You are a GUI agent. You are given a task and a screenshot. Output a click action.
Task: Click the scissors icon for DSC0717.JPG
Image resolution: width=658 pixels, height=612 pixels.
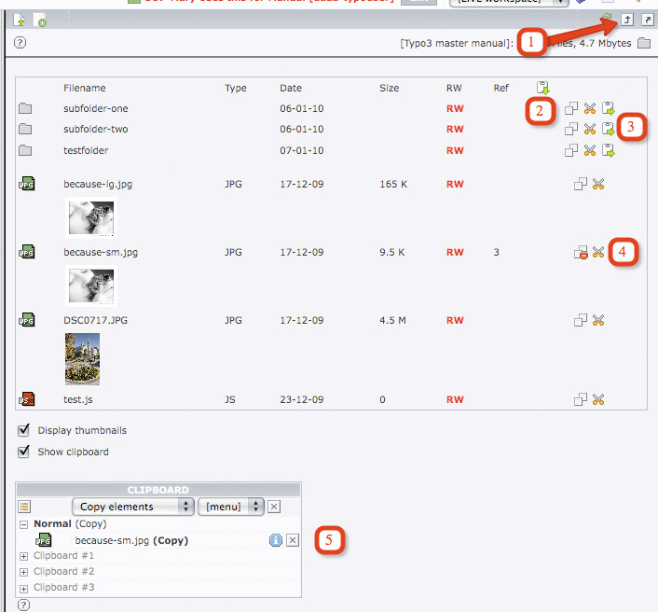(x=598, y=320)
